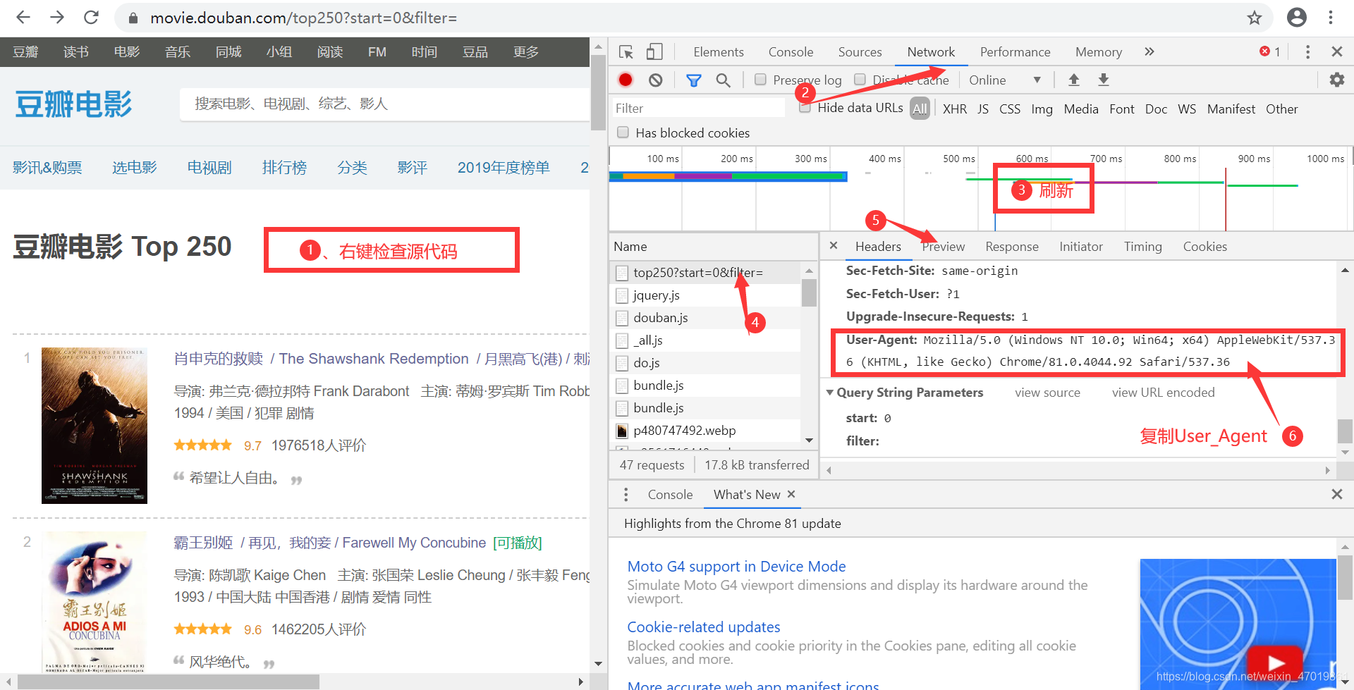
Task: Click the Shawshank Redemption poster thumbnail
Action: click(x=94, y=425)
